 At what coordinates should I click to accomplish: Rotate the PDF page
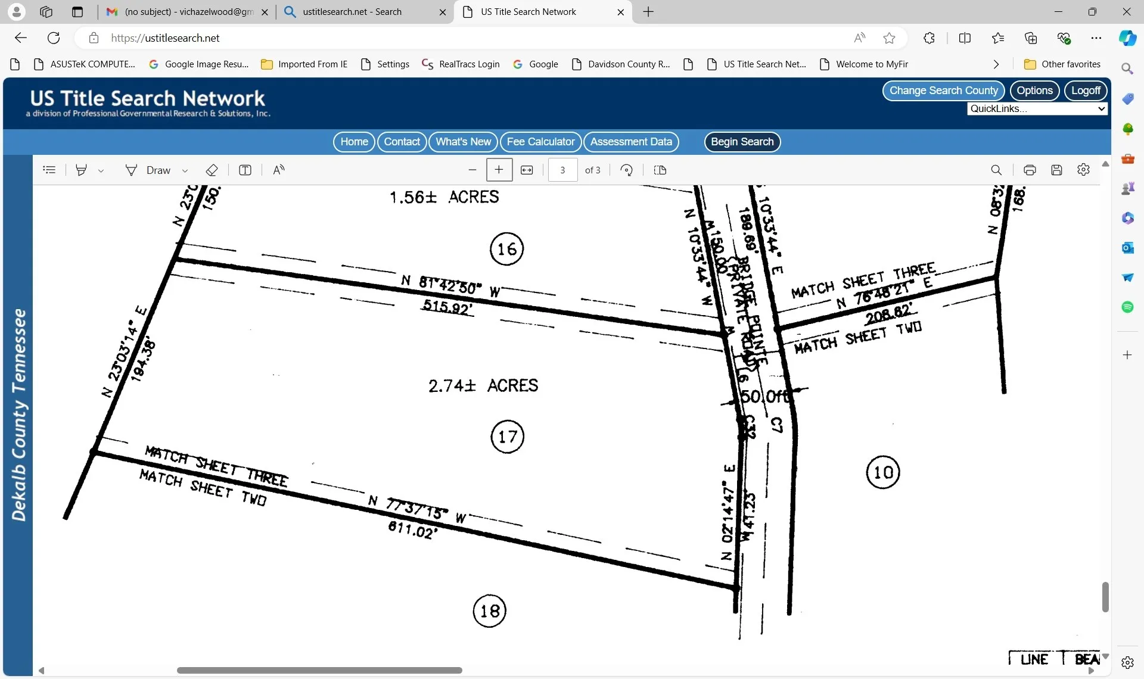pos(626,170)
